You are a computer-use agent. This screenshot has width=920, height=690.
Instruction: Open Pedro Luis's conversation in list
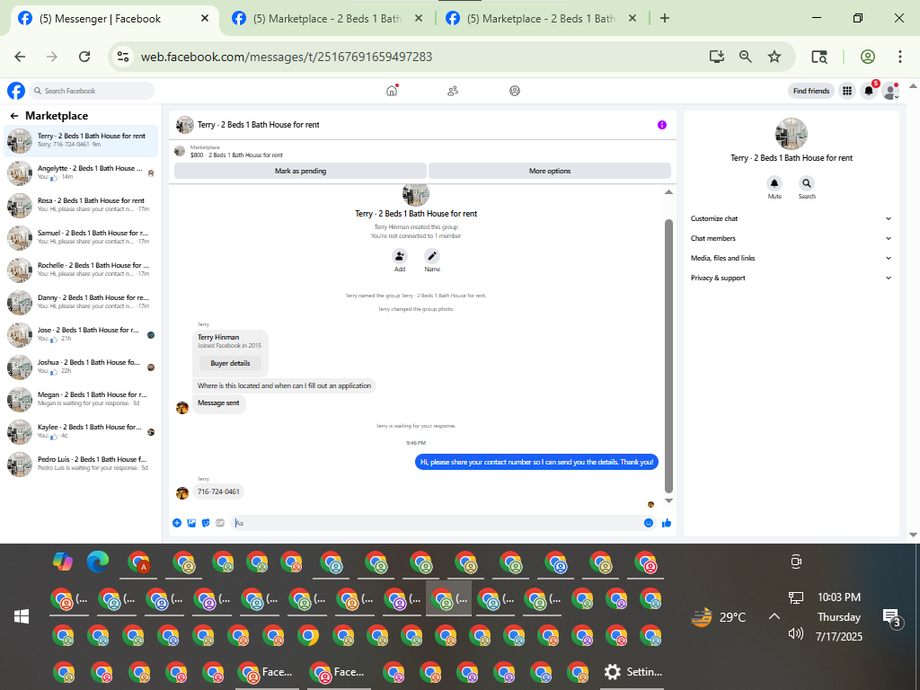point(81,464)
